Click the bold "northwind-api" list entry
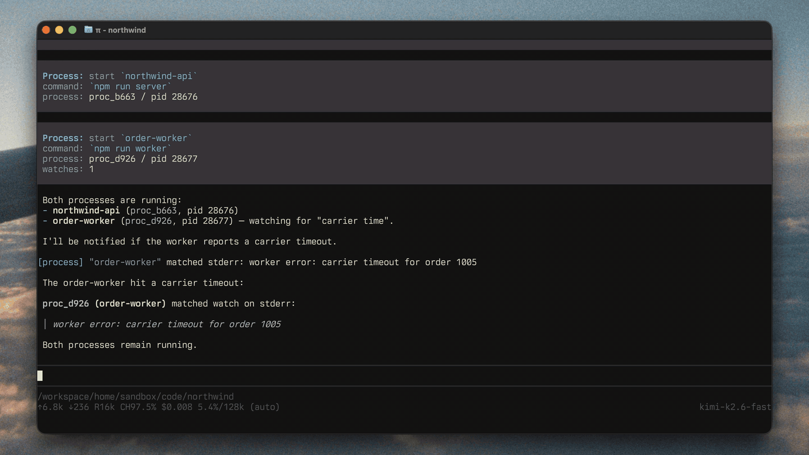This screenshot has width=809, height=455. pos(87,211)
